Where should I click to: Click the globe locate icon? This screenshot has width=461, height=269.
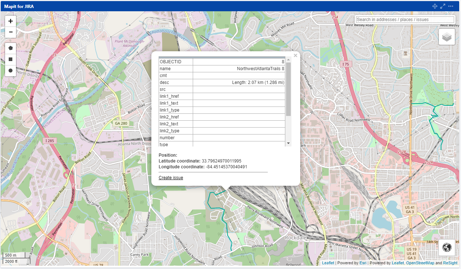click(x=447, y=248)
